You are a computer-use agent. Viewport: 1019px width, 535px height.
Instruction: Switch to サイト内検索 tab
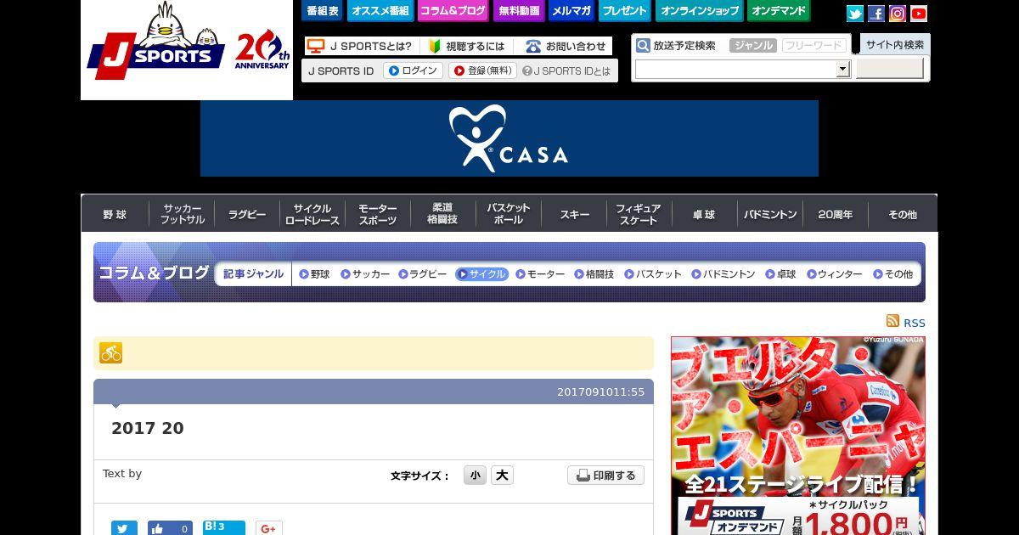click(895, 44)
